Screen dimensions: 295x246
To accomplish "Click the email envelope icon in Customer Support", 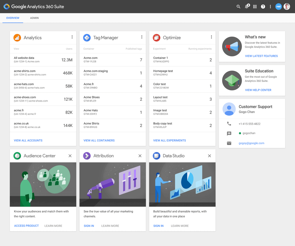I will (x=229, y=143).
